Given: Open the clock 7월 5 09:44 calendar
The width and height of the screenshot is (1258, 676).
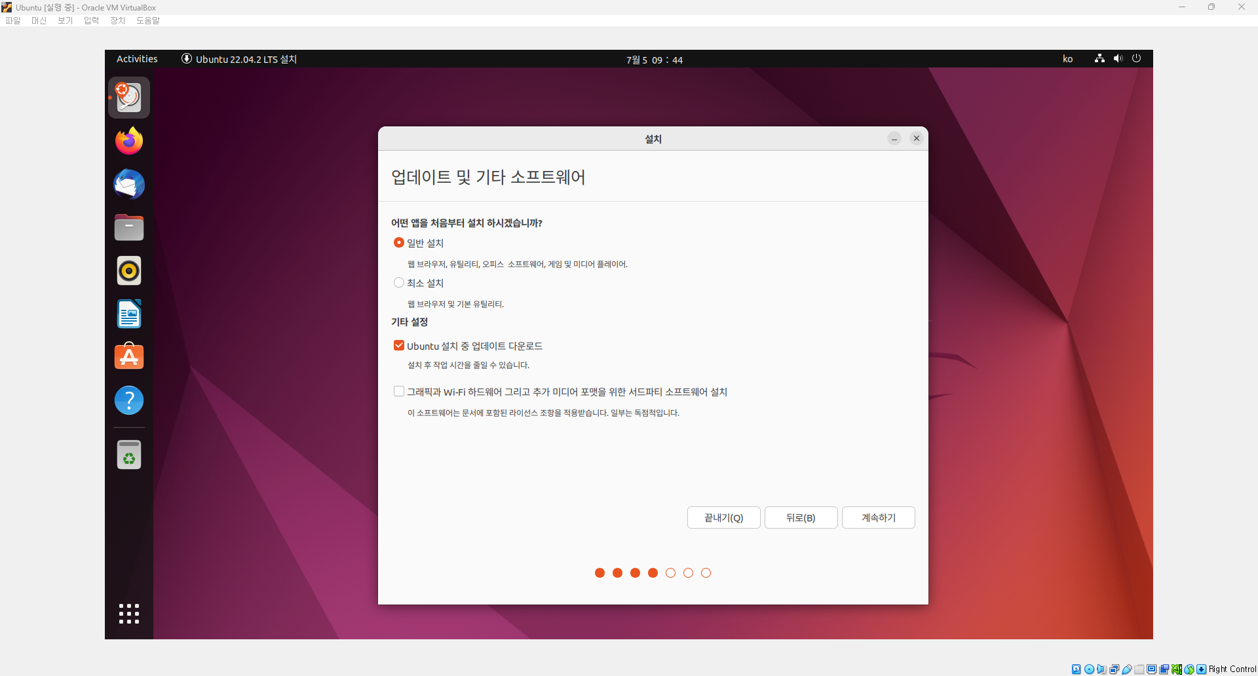Looking at the screenshot, I should [x=655, y=60].
